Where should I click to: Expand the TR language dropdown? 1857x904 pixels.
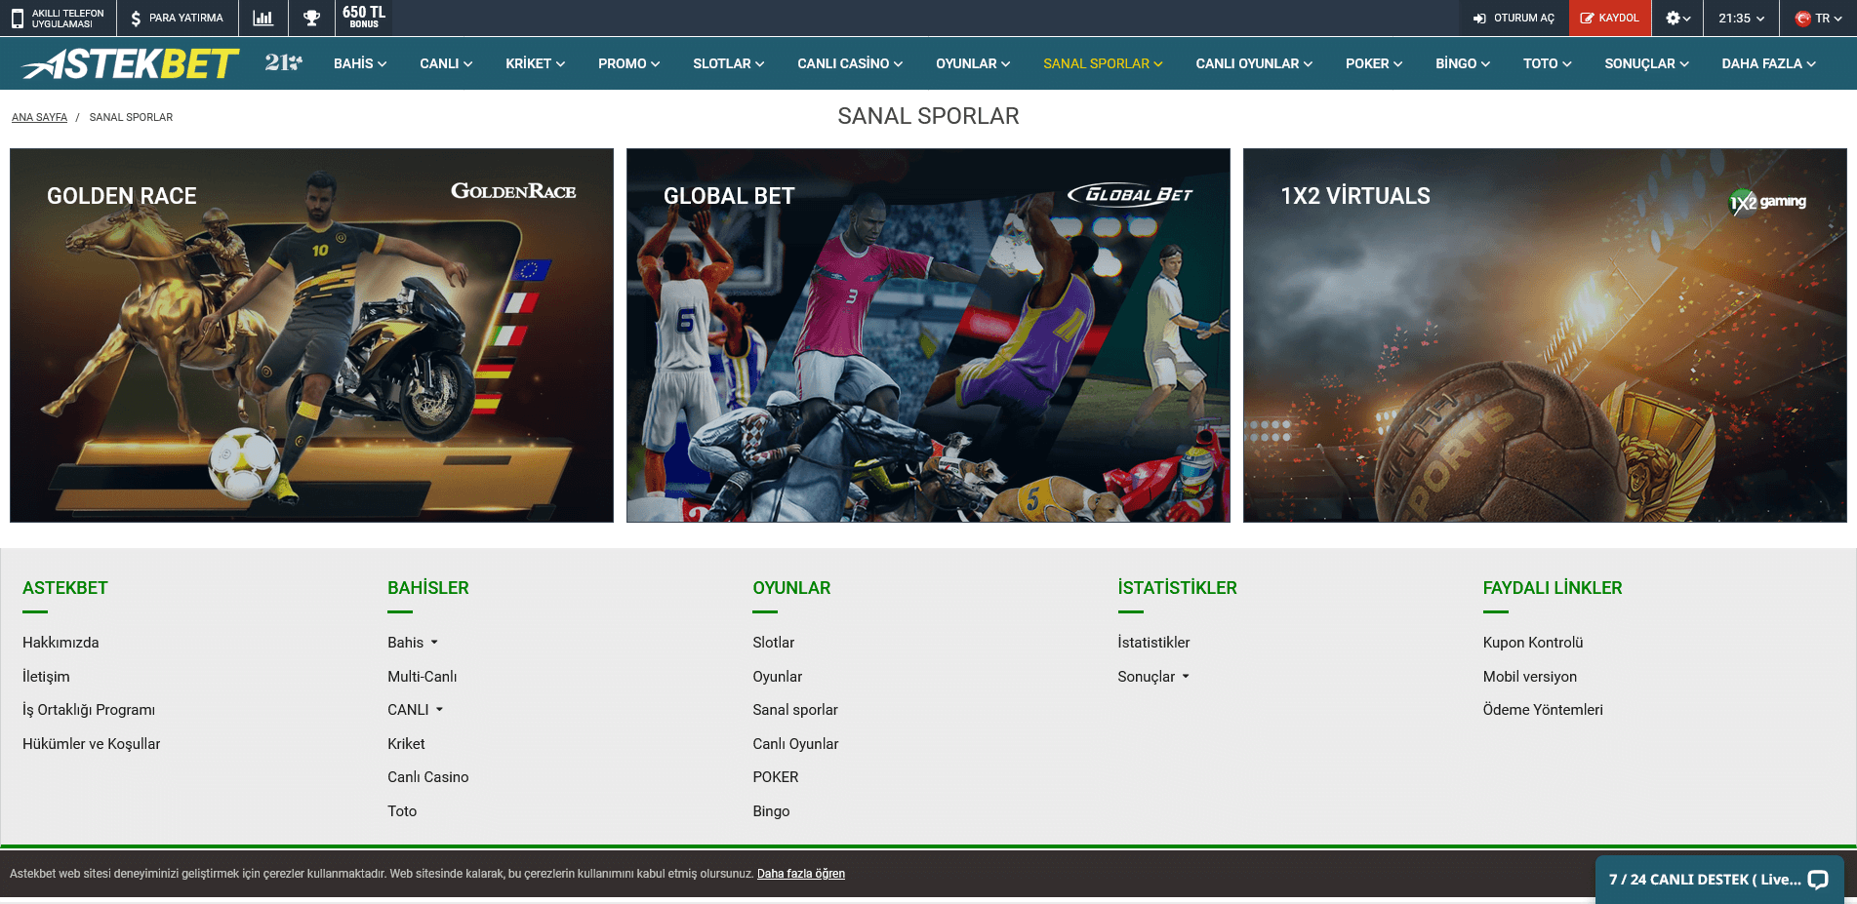1819,18
